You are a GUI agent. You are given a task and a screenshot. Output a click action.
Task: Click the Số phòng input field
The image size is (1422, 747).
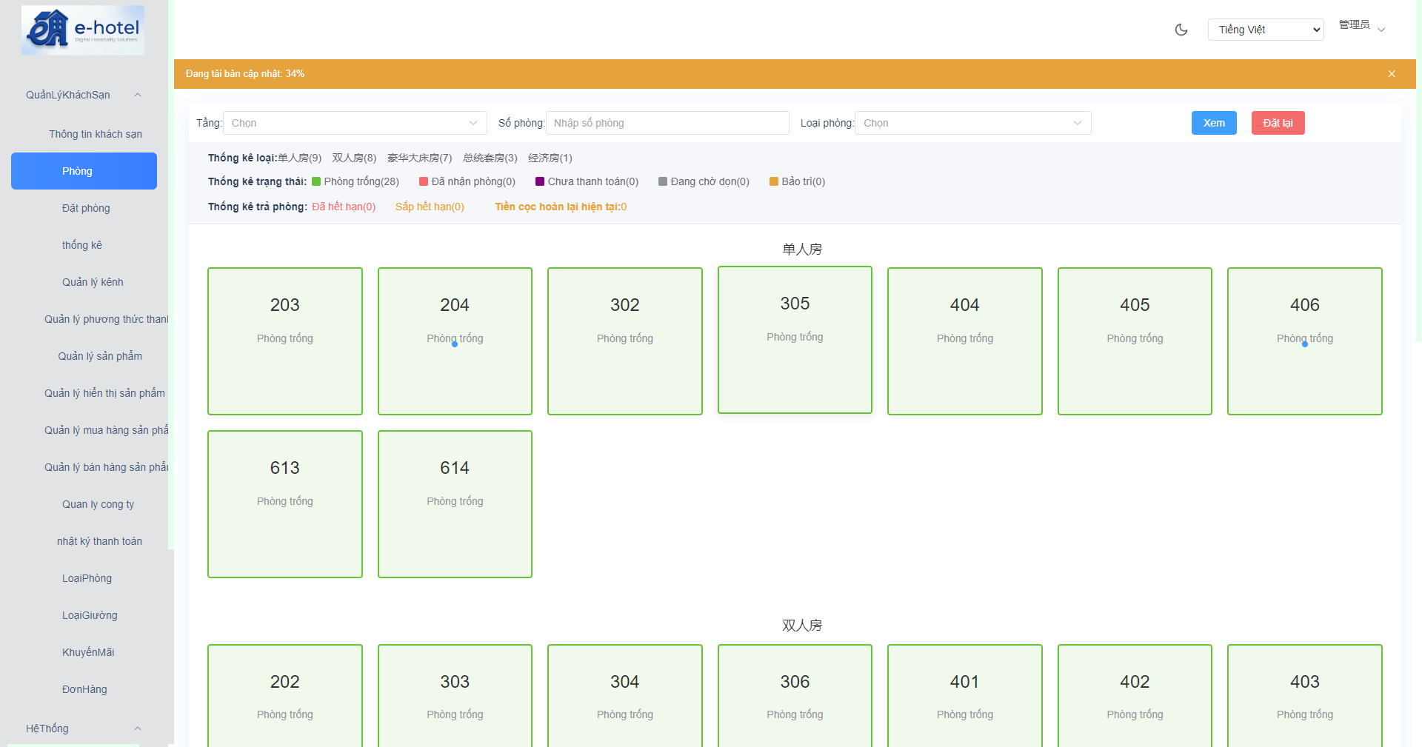click(x=667, y=123)
